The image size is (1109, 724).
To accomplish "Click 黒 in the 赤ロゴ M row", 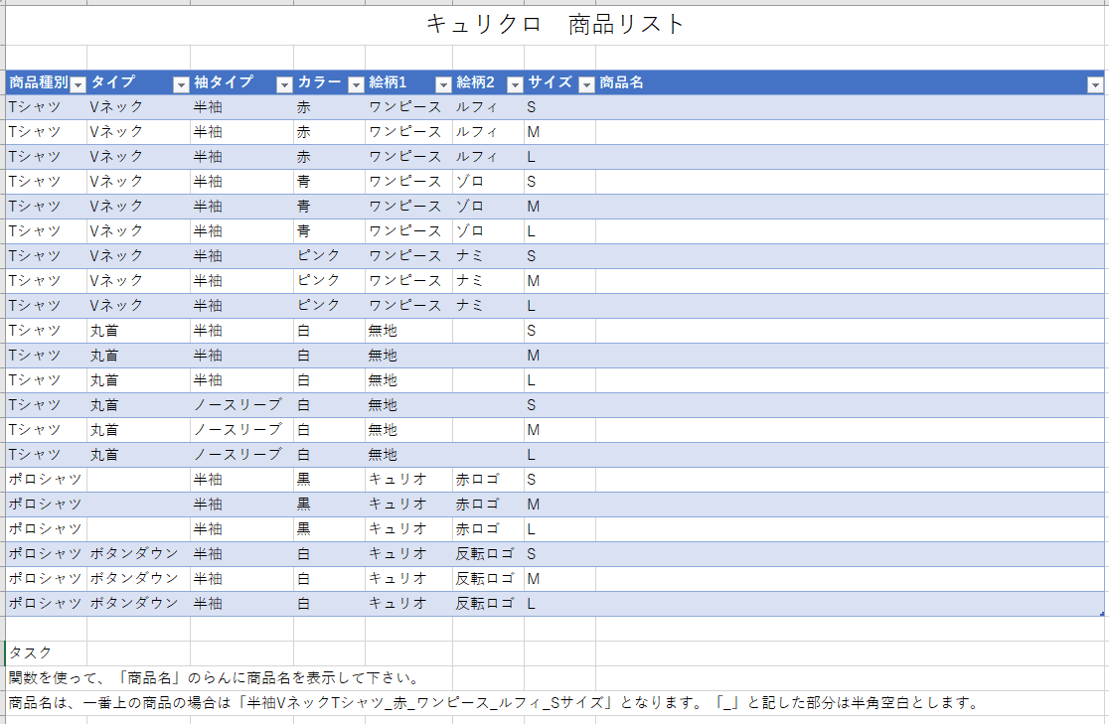I will coord(303,505).
